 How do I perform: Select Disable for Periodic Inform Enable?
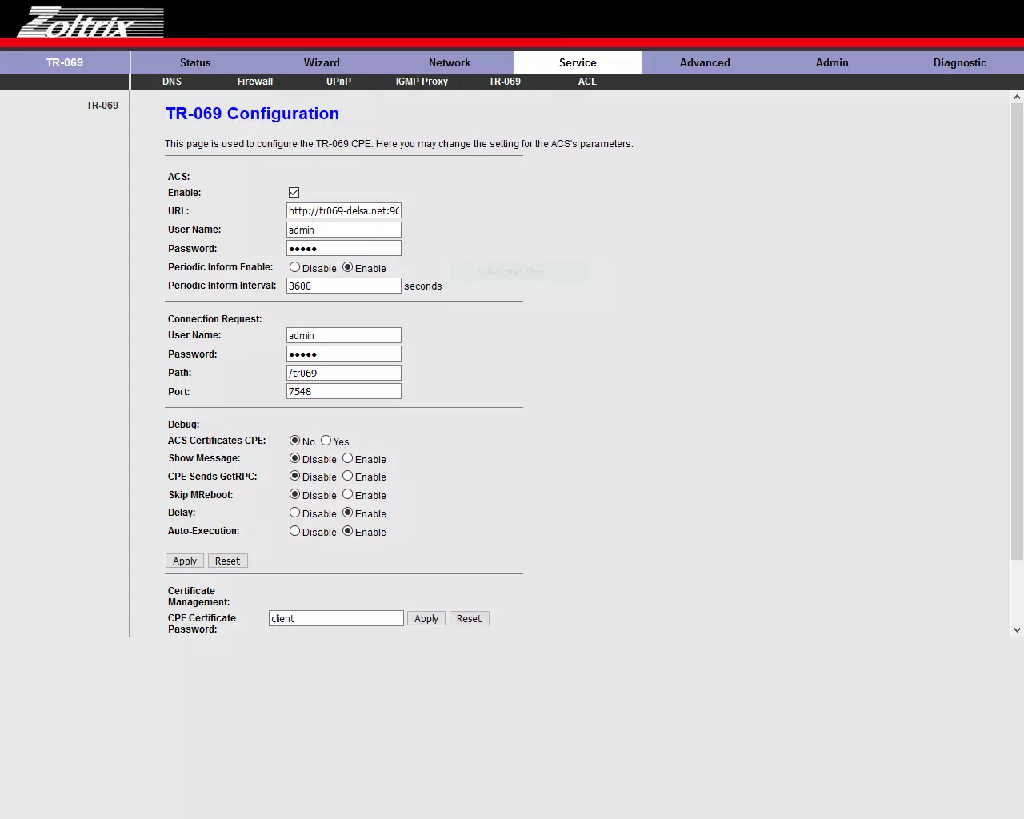tap(294, 267)
